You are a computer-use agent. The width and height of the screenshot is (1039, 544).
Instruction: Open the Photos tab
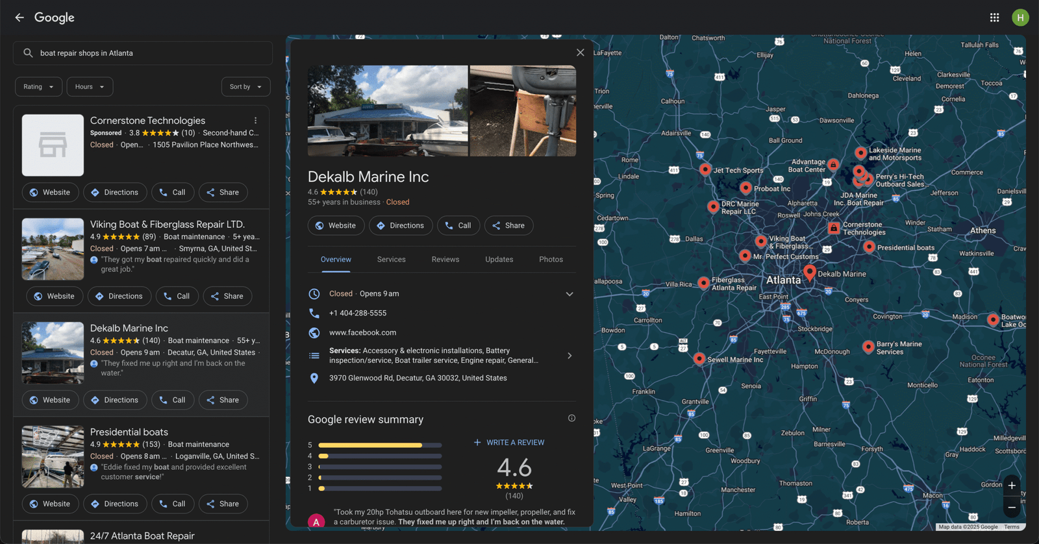click(x=551, y=260)
